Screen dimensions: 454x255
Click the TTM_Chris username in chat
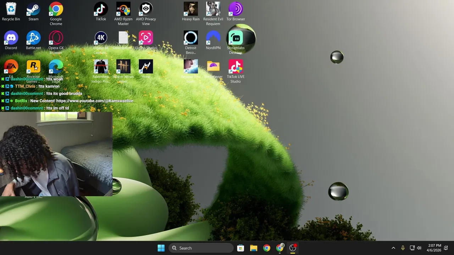25,86
